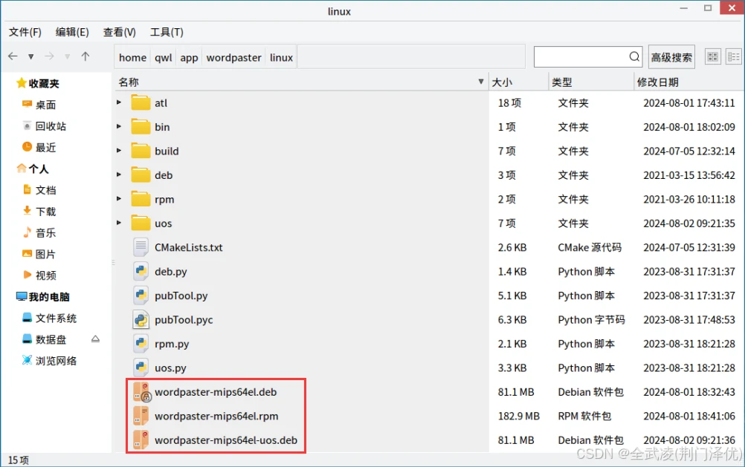The image size is (745, 467).
Task: Select the deb.py file
Action: tap(170, 272)
